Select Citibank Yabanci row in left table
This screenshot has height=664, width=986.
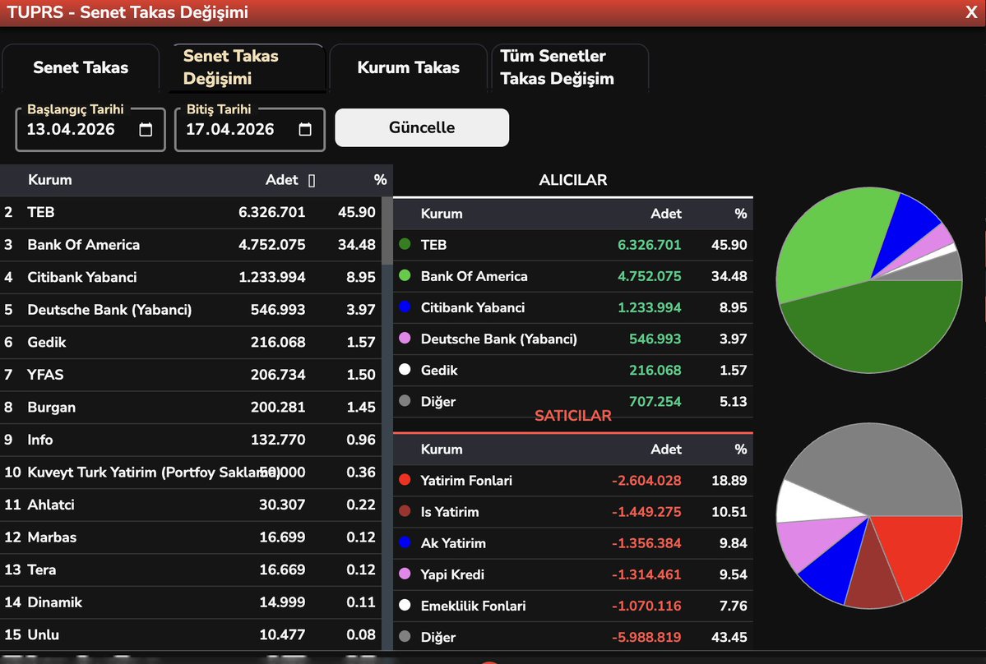[x=191, y=277]
